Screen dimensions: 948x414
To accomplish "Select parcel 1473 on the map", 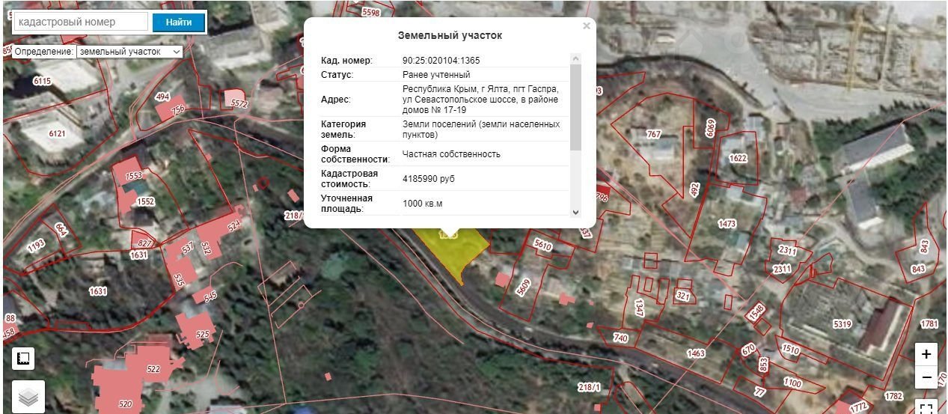I will tap(727, 224).
